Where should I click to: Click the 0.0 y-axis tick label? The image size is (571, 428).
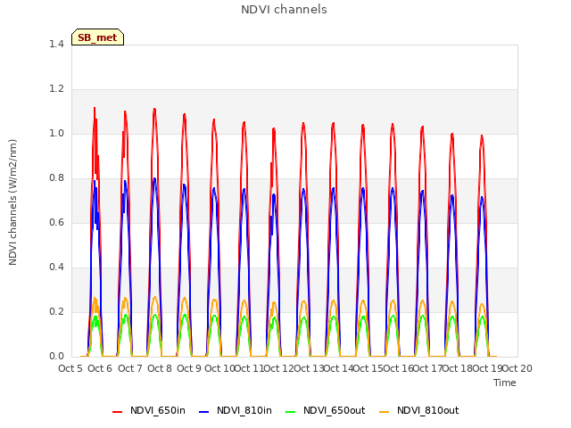click(x=56, y=357)
